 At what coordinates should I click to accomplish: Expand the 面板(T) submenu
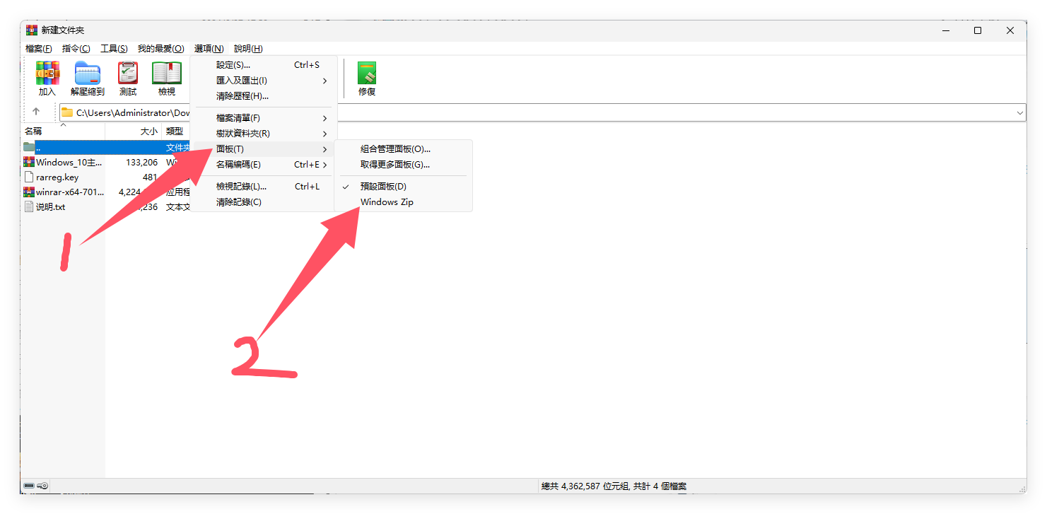point(263,149)
